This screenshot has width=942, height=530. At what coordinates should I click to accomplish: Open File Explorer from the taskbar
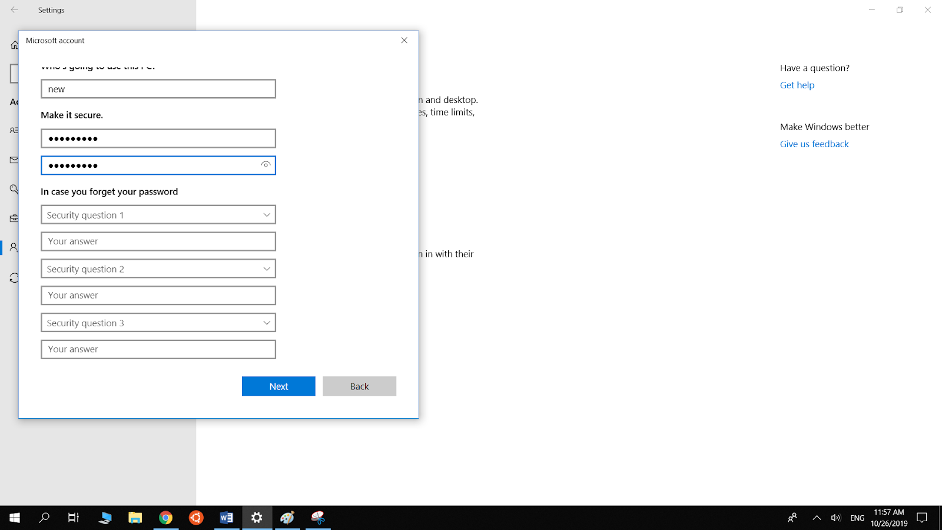pyautogui.click(x=135, y=518)
